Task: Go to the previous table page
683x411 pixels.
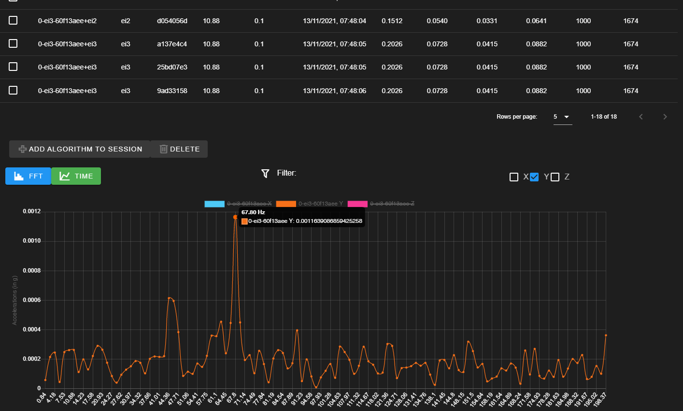Action: tap(641, 117)
